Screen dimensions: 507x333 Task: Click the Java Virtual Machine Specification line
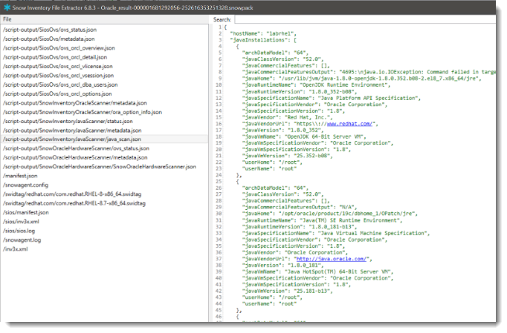tap(336, 233)
